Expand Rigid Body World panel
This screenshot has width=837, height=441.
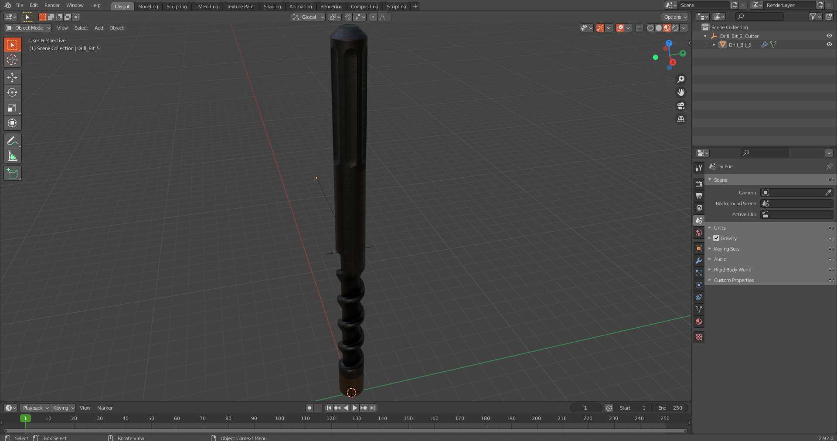click(732, 270)
